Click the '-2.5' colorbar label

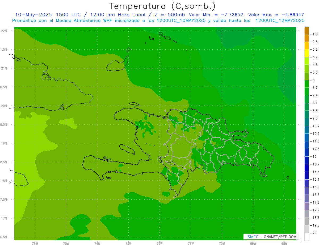314,42
